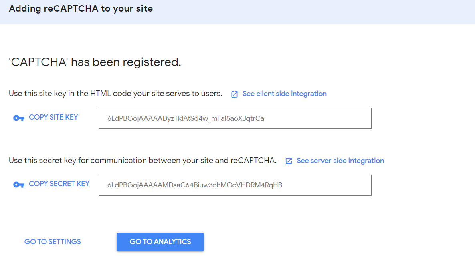Screen dimensions: 475x273
Task: Click inside the site key text field
Action: (235, 118)
